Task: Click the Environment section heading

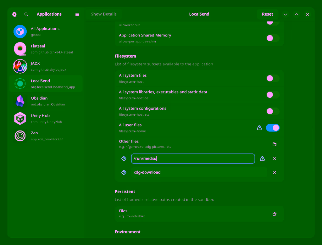Action: [x=128, y=232]
